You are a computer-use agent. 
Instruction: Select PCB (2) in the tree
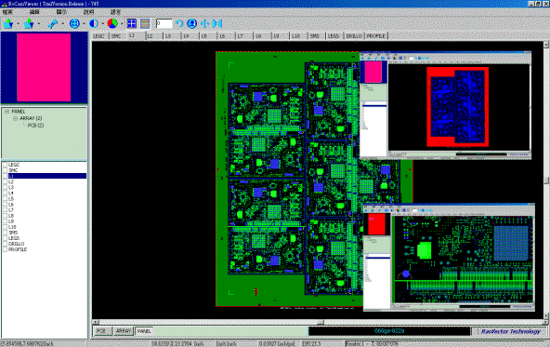tap(35, 126)
